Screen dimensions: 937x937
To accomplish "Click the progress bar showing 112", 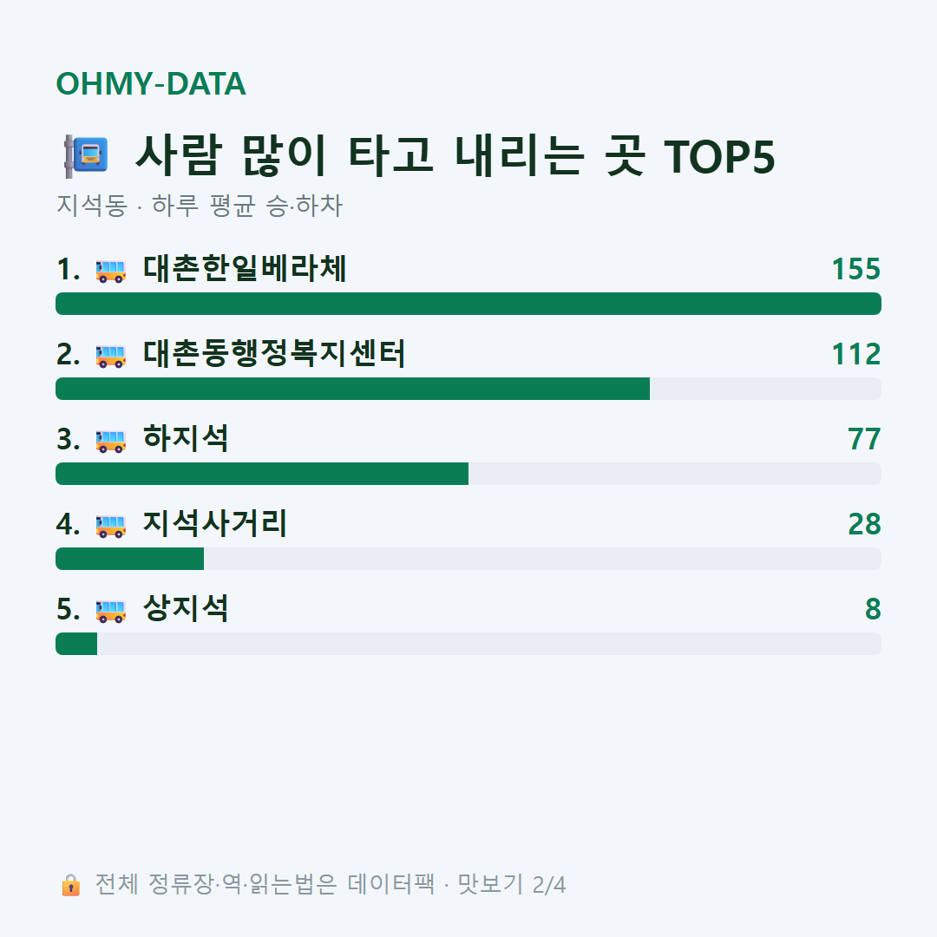I will pos(468,389).
